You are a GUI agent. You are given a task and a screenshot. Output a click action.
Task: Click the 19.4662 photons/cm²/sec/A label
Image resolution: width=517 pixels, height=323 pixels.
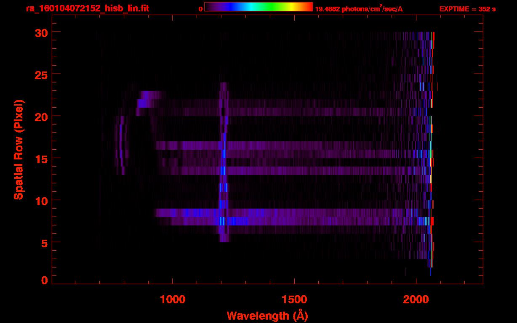pyautogui.click(x=359, y=9)
